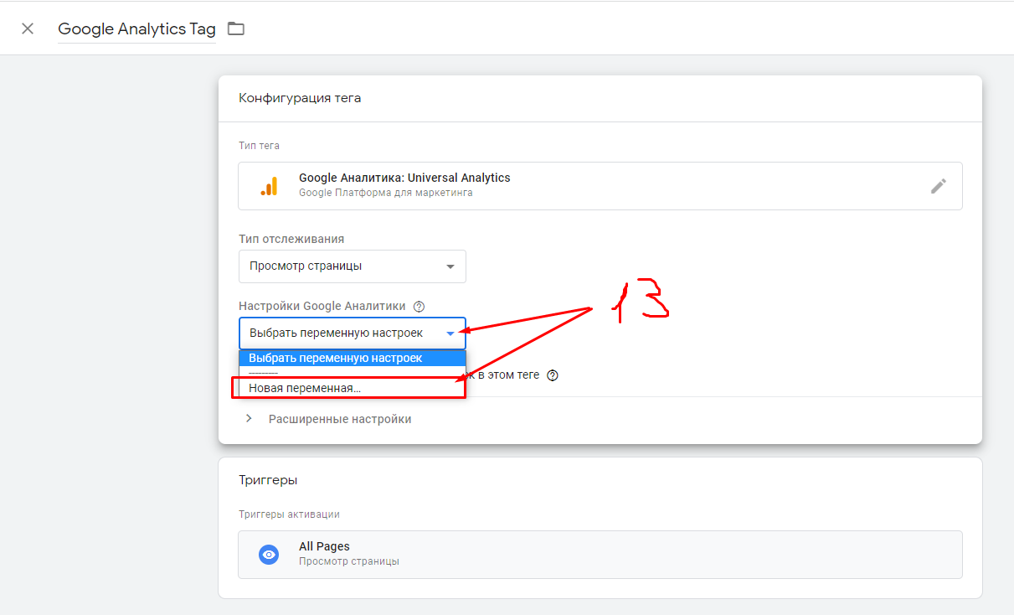
Task: Click 'Google Платформа для маркетинга' subtitle text
Action: coord(385,193)
